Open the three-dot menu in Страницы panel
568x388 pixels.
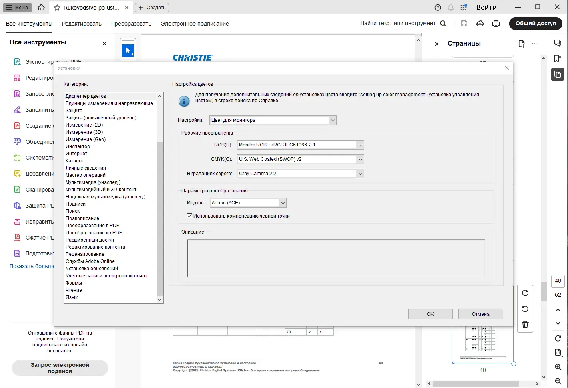pos(535,44)
